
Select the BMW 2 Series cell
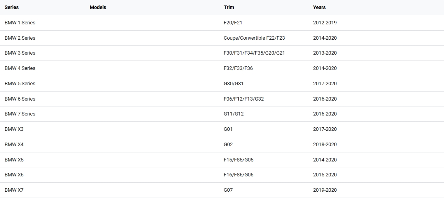pos(20,38)
